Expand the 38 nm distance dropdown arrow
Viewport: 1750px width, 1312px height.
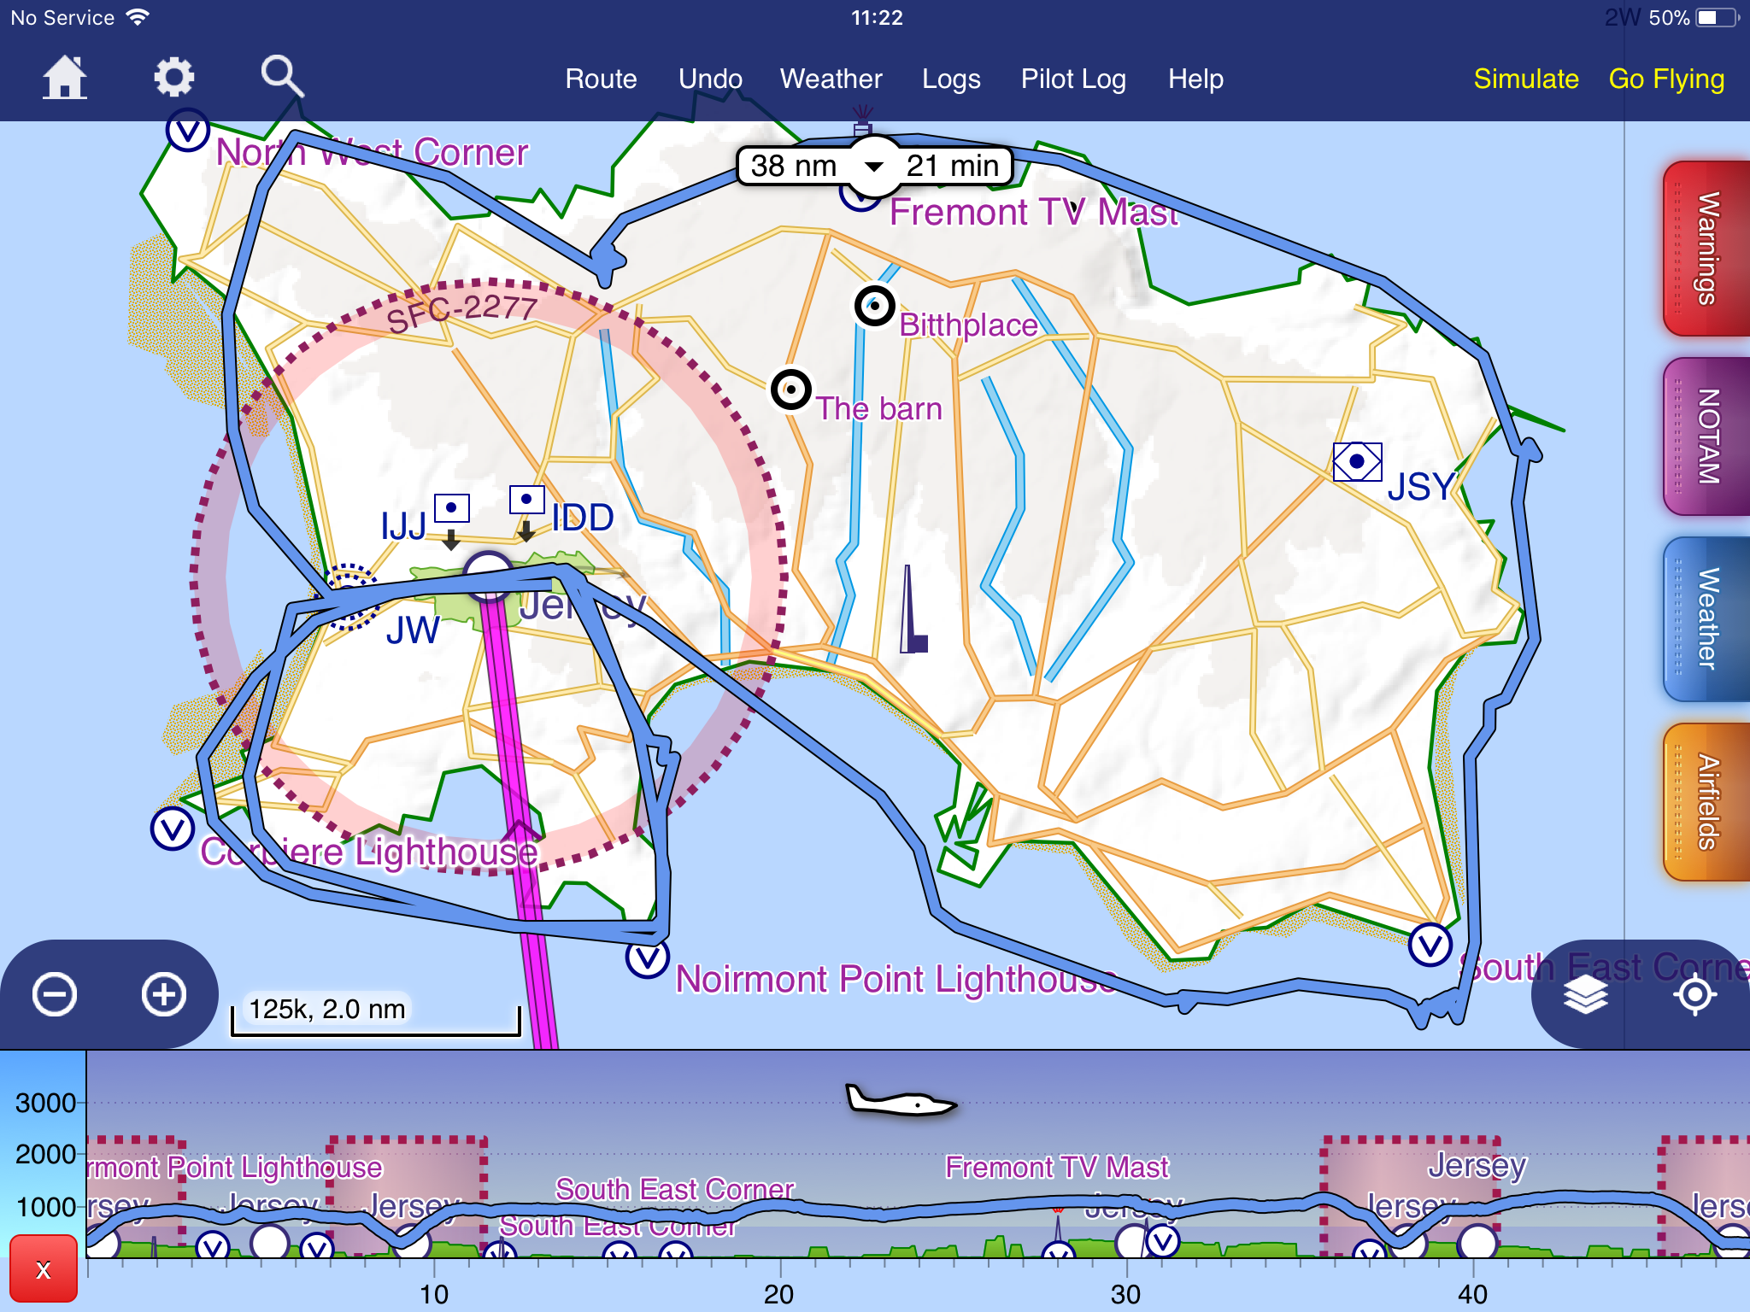pos(874,166)
